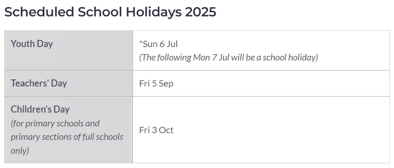Click the *Sun 6 Jul date text
The image size is (394, 168).
(x=159, y=44)
